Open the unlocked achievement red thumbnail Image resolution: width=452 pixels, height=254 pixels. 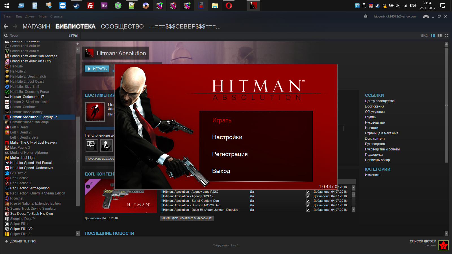[x=95, y=112]
